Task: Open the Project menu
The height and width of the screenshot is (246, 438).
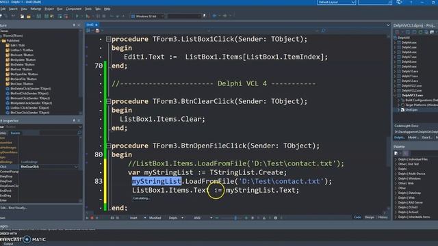Action: point(49,9)
